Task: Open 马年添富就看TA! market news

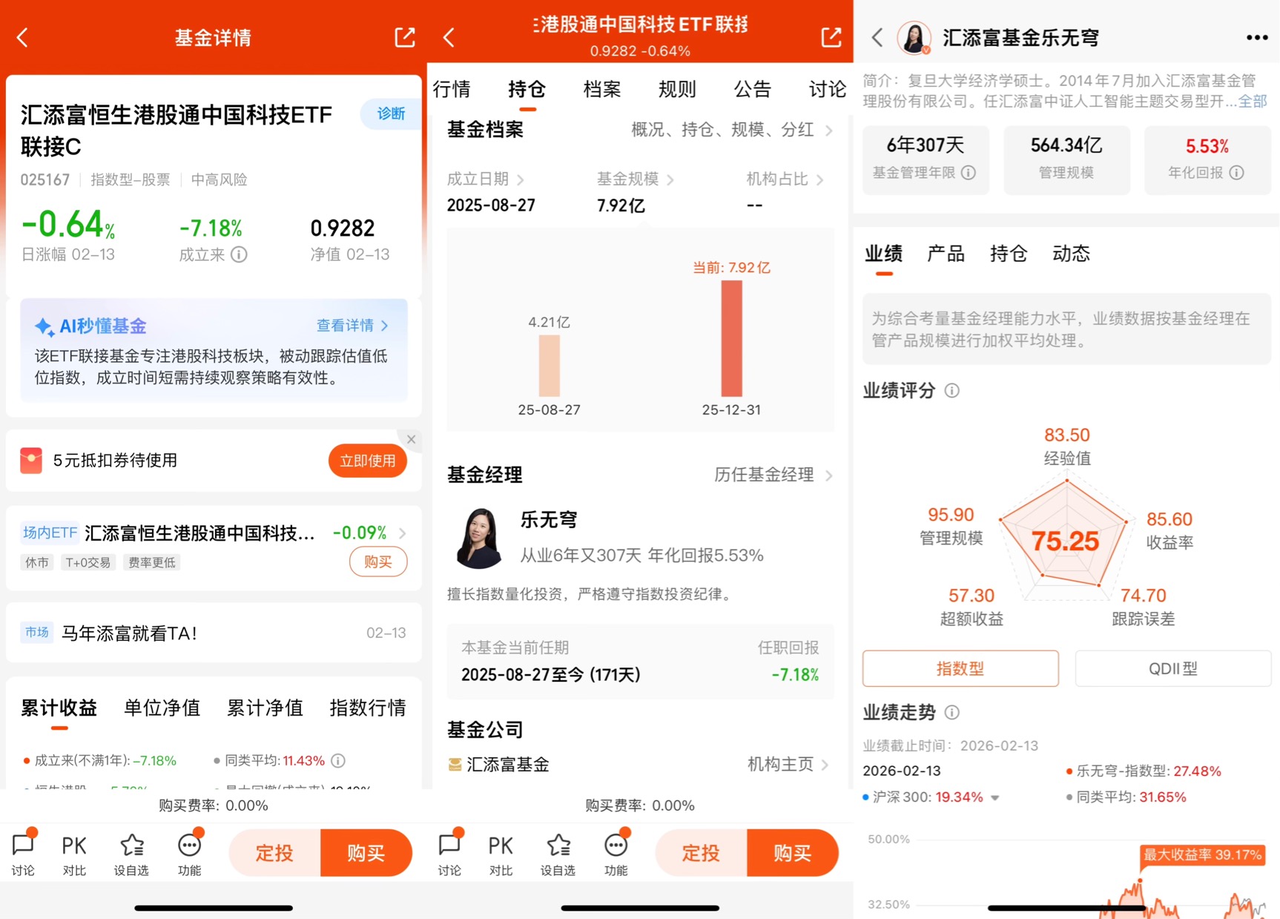Action: pyautogui.click(x=214, y=633)
